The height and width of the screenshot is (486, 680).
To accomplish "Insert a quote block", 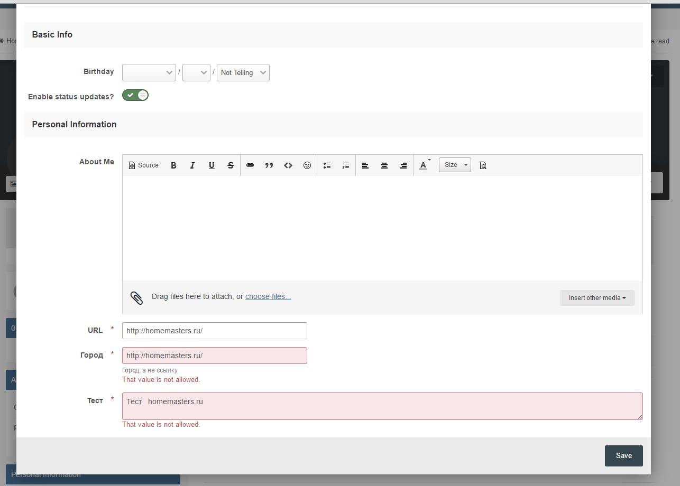I will pos(269,165).
